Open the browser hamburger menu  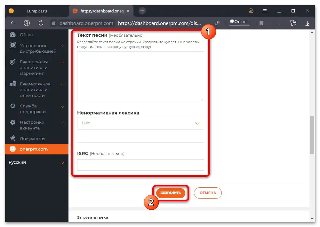tap(265, 11)
